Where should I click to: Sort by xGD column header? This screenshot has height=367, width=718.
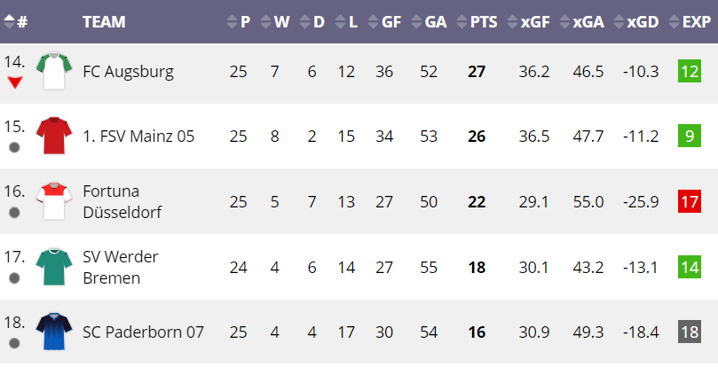pyautogui.click(x=636, y=21)
